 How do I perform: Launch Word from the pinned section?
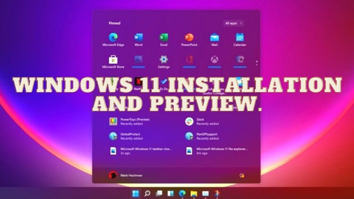138,40
